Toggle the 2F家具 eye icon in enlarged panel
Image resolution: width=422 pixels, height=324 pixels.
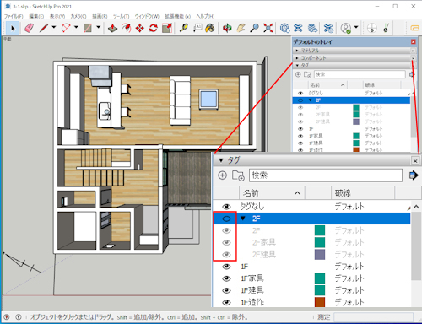pos(226,242)
